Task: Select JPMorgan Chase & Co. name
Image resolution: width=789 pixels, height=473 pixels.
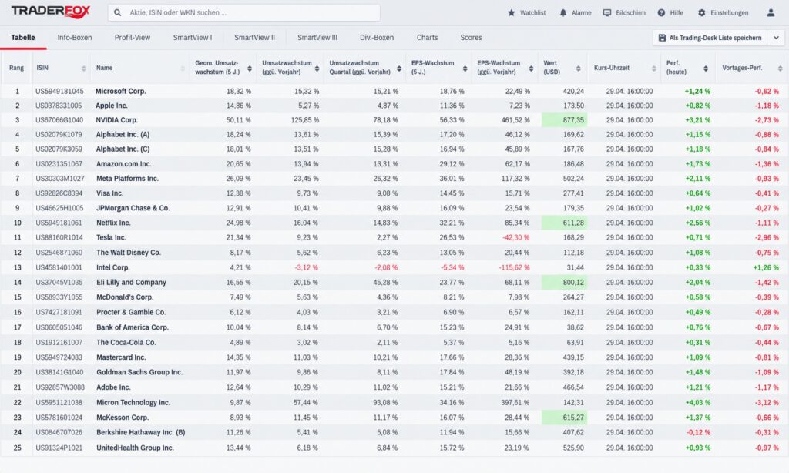Action: pos(133,208)
